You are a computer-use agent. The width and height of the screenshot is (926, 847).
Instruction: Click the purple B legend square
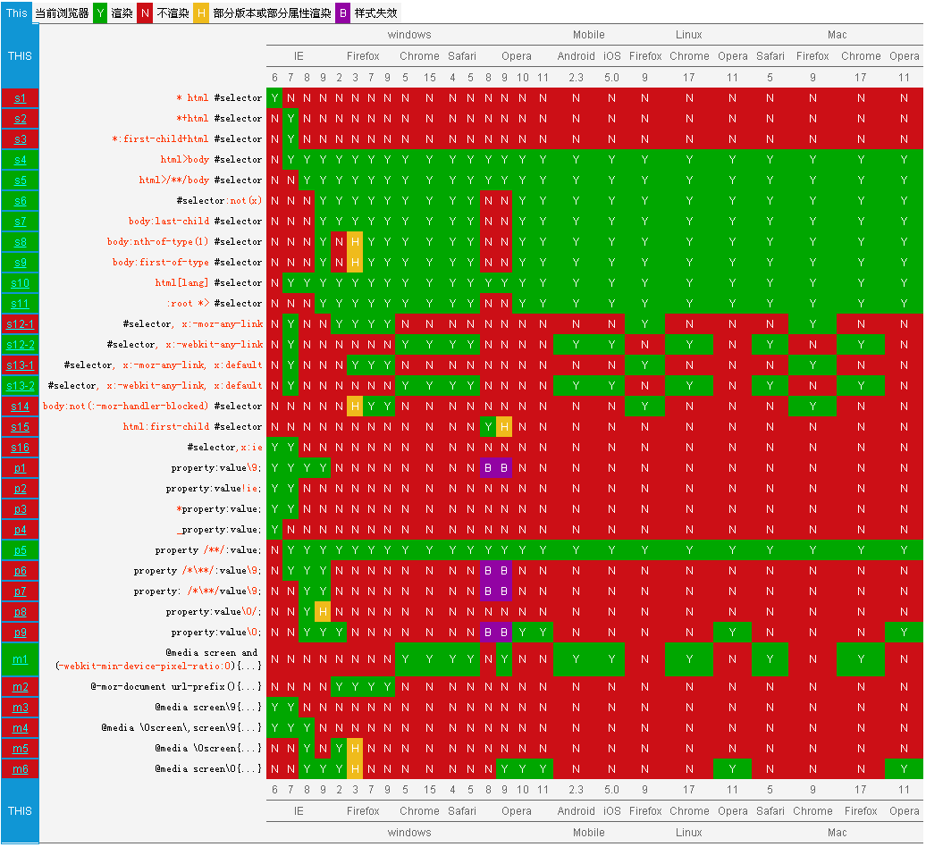coord(342,13)
